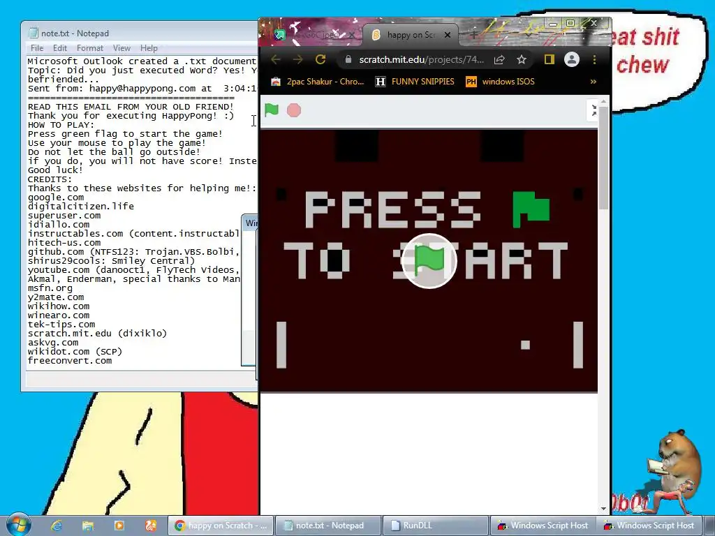This screenshot has height=536, width=715.
Task: Click the green flag in Scratch toolbar
Action: click(272, 110)
